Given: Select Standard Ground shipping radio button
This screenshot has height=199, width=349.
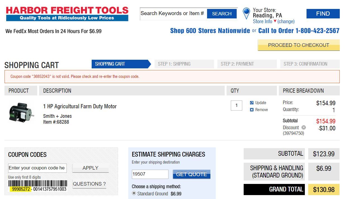Looking at the screenshot, I should (x=134, y=193).
